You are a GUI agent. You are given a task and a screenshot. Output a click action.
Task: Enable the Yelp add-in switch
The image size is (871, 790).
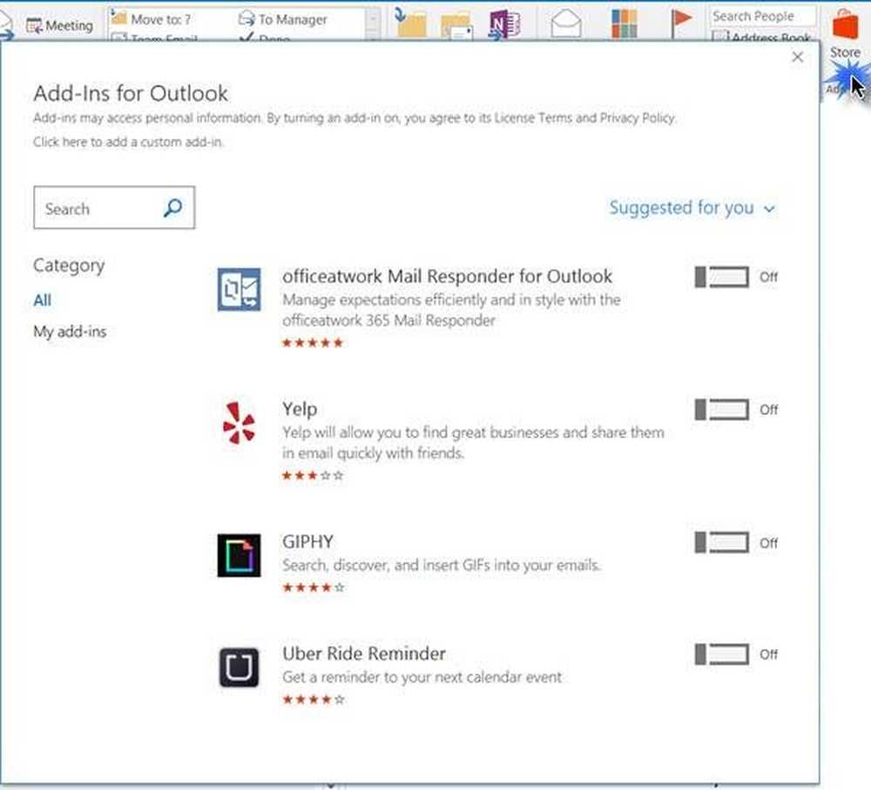click(x=722, y=410)
